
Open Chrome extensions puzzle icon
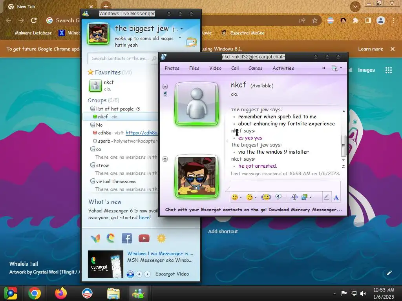(x=356, y=20)
